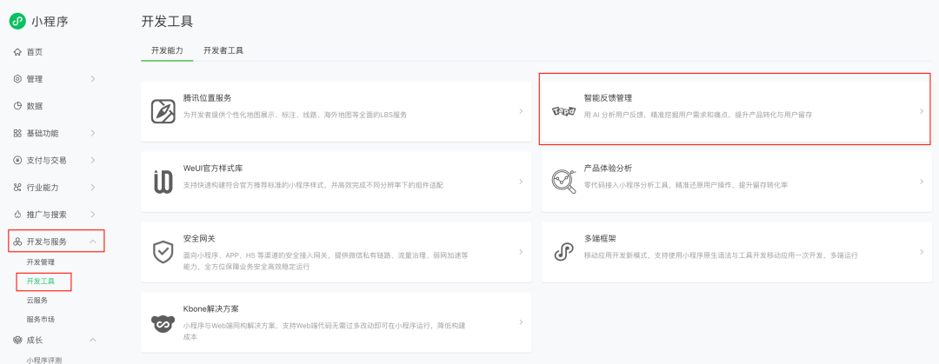Select the WeUI官方样式库 icon
Viewport: 939px width, 364px height.
(163, 182)
